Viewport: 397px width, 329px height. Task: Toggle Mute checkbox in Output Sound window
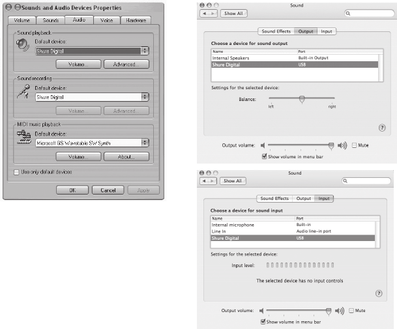click(355, 145)
